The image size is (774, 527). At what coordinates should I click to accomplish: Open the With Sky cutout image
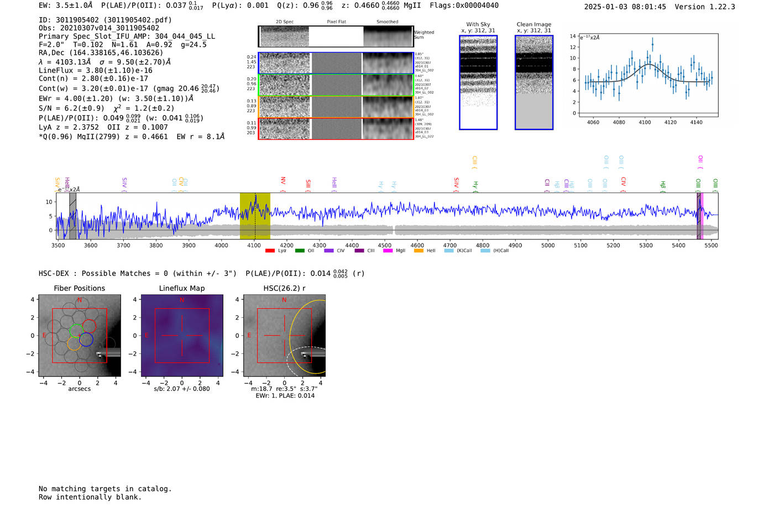click(x=478, y=82)
